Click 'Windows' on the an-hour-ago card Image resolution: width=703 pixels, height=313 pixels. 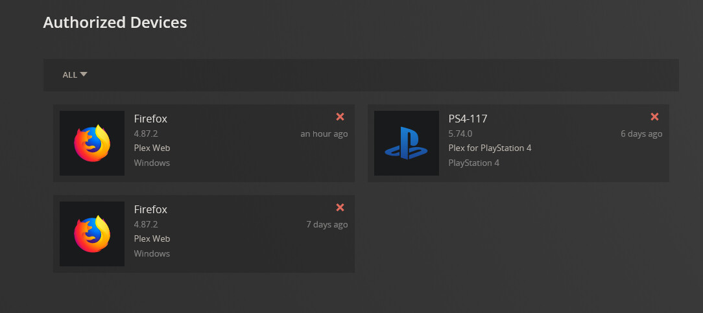[152, 163]
